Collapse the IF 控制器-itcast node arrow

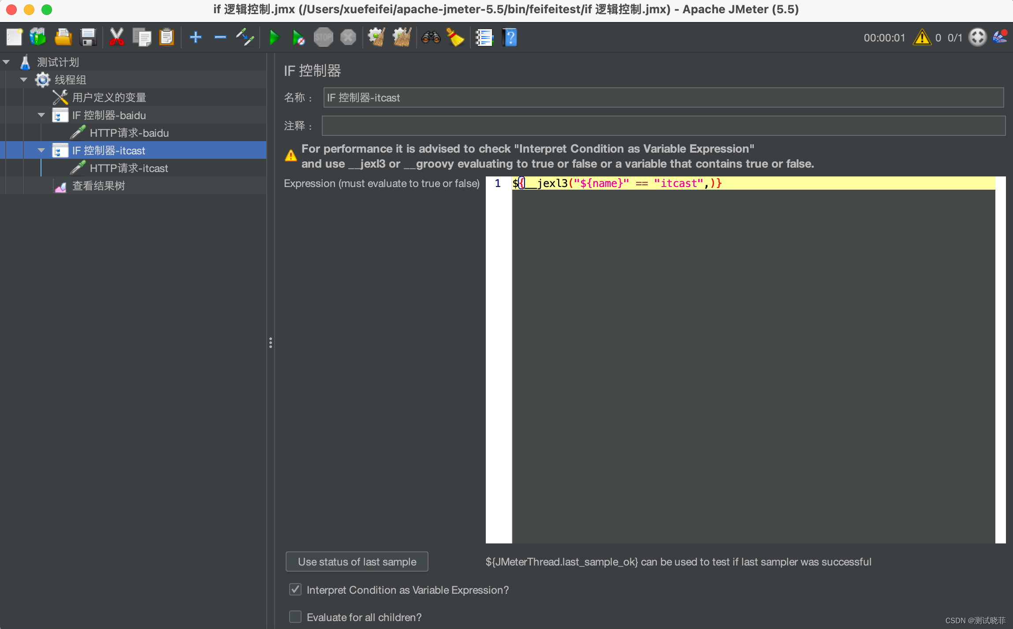(x=41, y=150)
